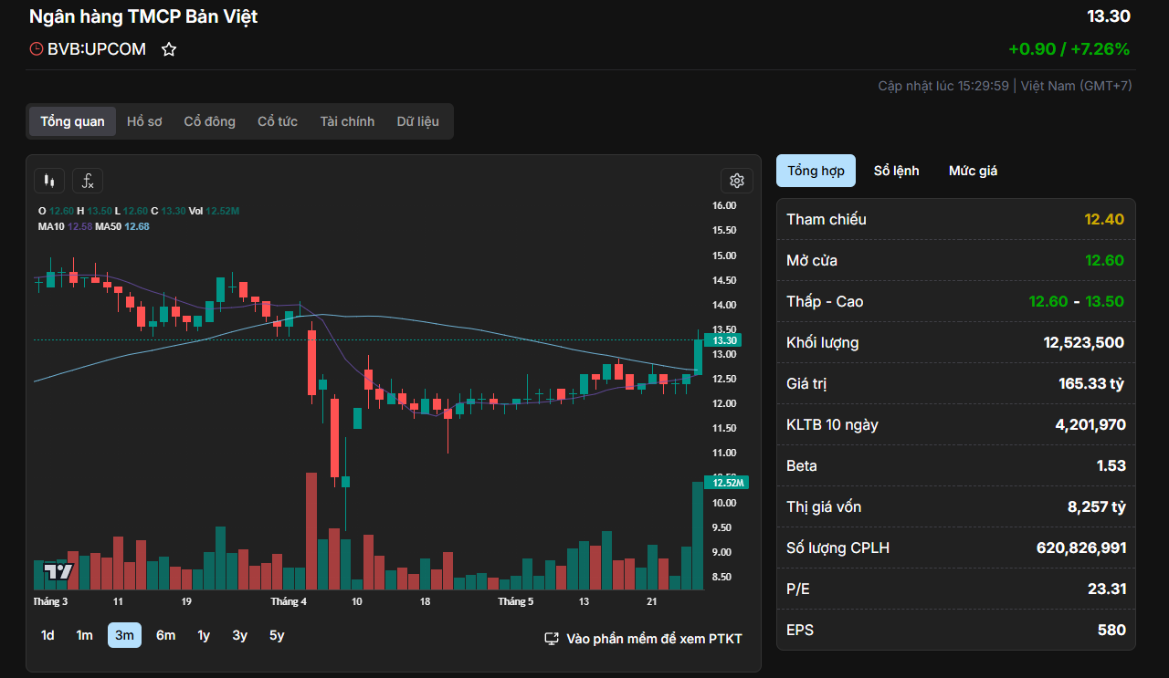Set chart range to 1m
Image resolution: width=1169 pixels, height=678 pixels.
tap(84, 635)
